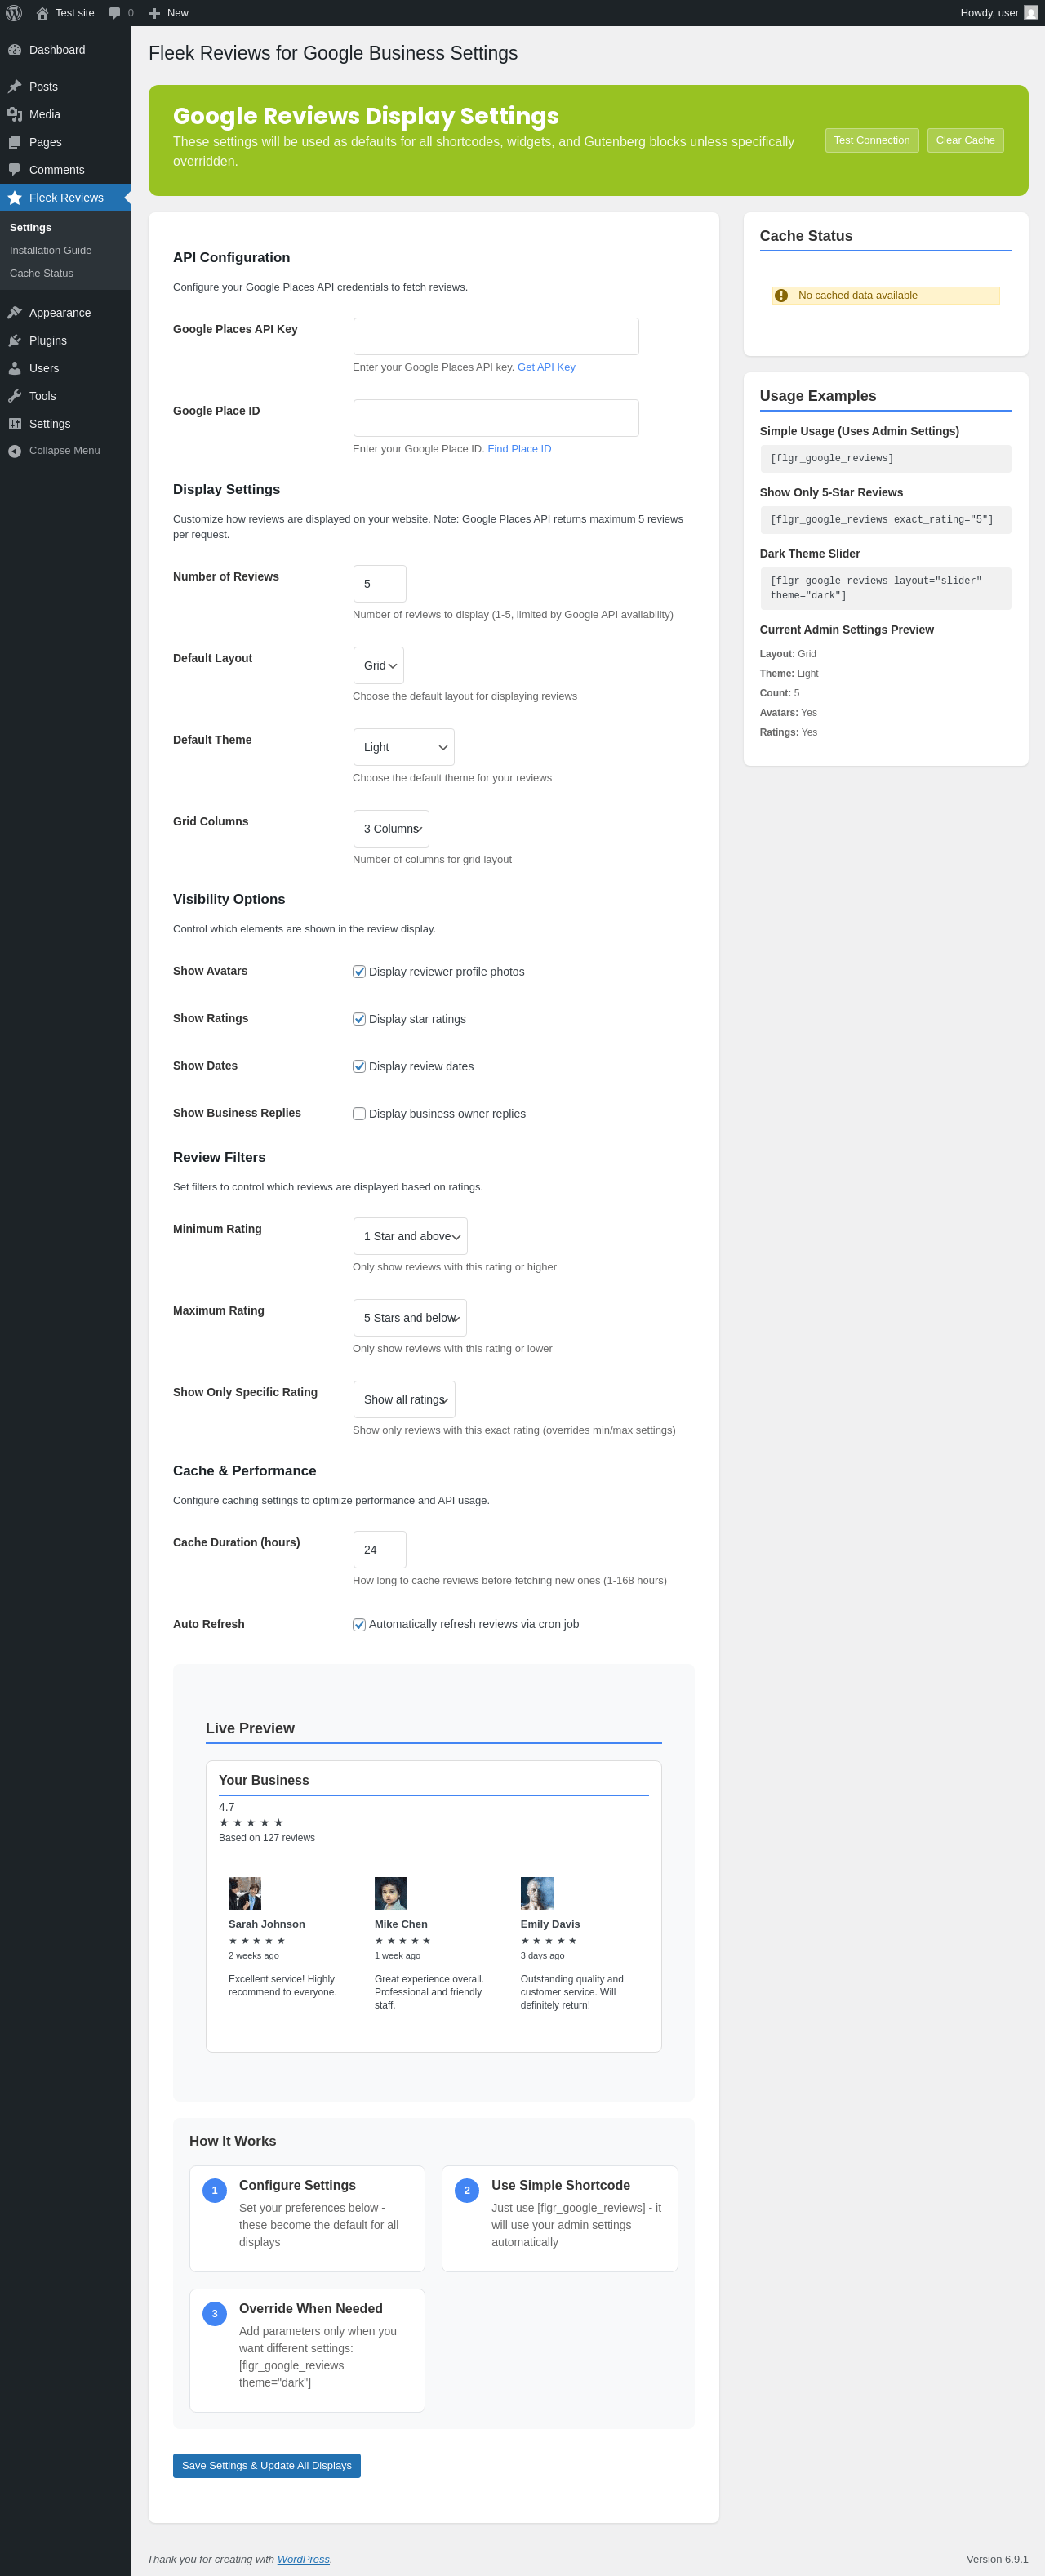Toggle Automatically refresh reviews via cron job
Viewport: 1045px width, 2576px height.
point(359,1625)
